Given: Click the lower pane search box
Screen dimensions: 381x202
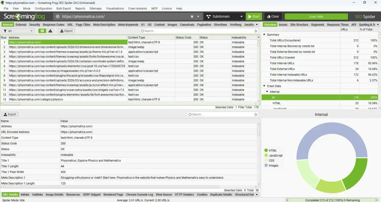Looking at the screenshot, I should (221, 114).
